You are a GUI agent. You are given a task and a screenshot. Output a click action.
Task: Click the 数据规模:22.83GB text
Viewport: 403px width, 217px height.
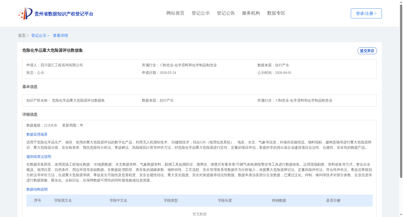42,125
